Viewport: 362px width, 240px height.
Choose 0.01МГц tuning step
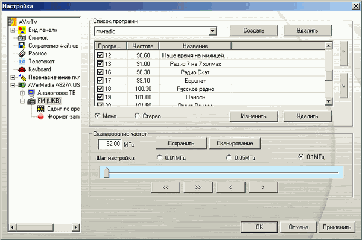tap(159, 157)
